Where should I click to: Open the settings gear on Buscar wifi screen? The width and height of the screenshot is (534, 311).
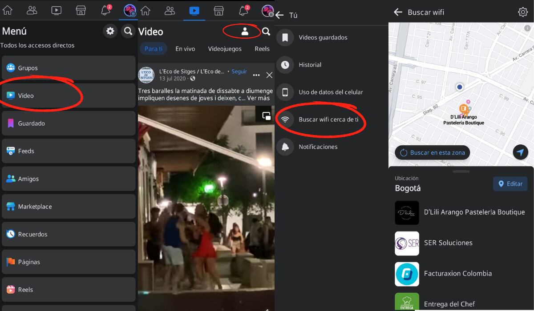pos(523,12)
